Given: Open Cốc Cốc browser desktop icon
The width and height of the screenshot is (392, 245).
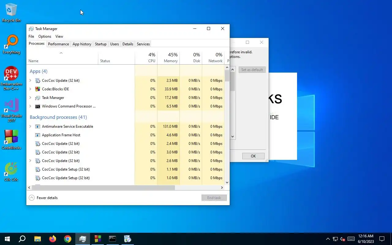Looking at the screenshot, I should point(11,171).
